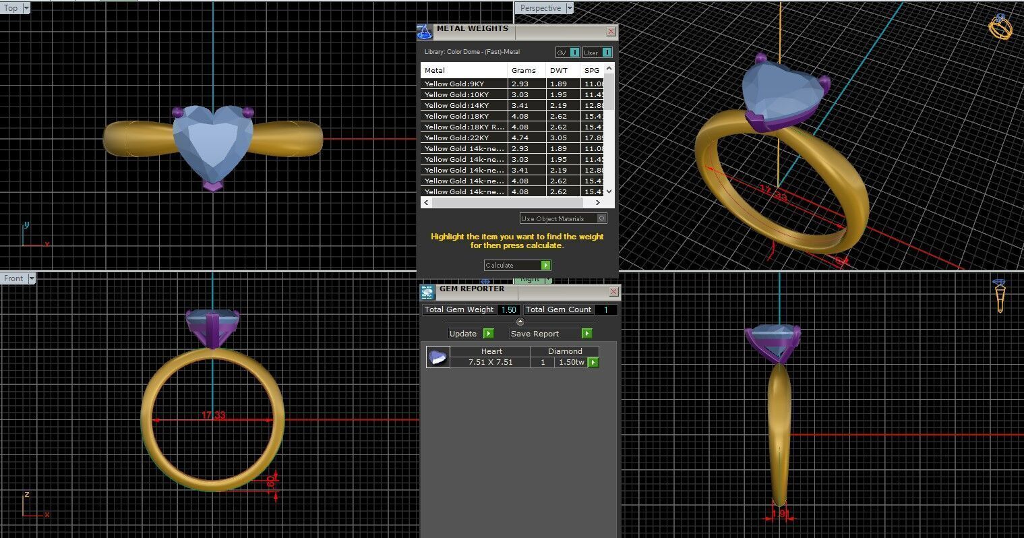Click the green arrow beside Update
Screen dimensions: 1024x538
point(489,334)
